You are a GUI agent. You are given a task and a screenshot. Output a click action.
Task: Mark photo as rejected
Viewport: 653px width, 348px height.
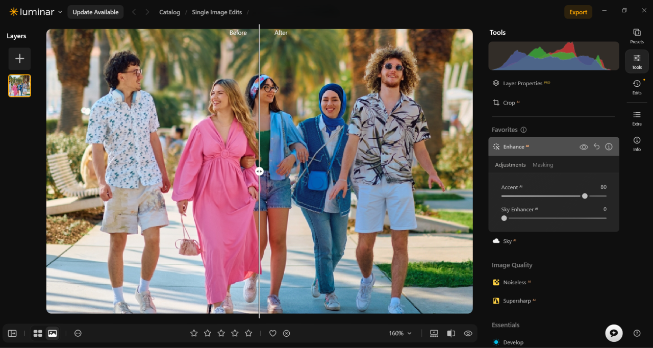pos(287,333)
